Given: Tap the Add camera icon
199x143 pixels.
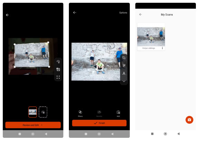Looking at the screenshot, I should click(118, 114).
